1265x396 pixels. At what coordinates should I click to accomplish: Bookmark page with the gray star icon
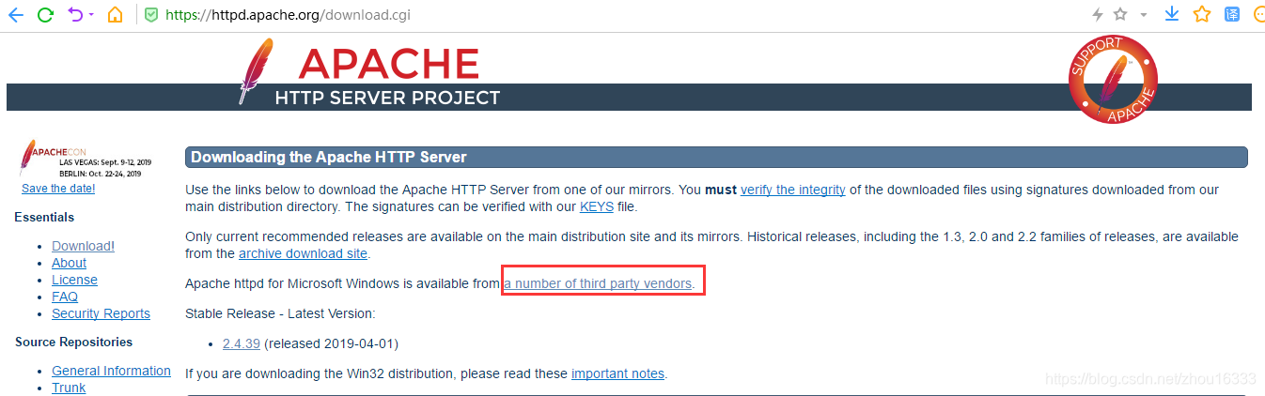1119,14
